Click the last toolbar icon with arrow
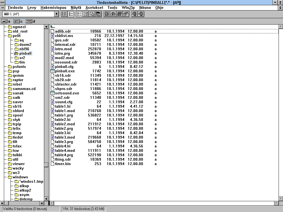 [x=141, y=14]
